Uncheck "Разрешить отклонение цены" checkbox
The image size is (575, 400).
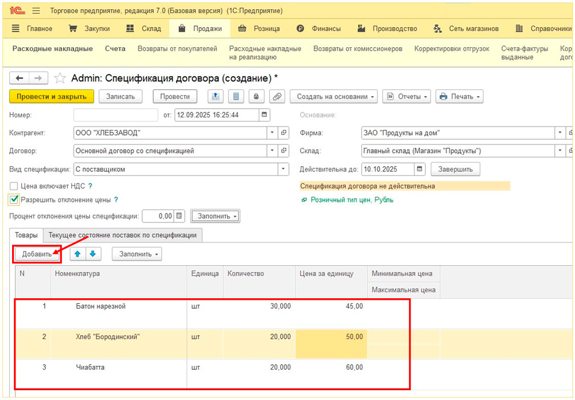[14, 200]
